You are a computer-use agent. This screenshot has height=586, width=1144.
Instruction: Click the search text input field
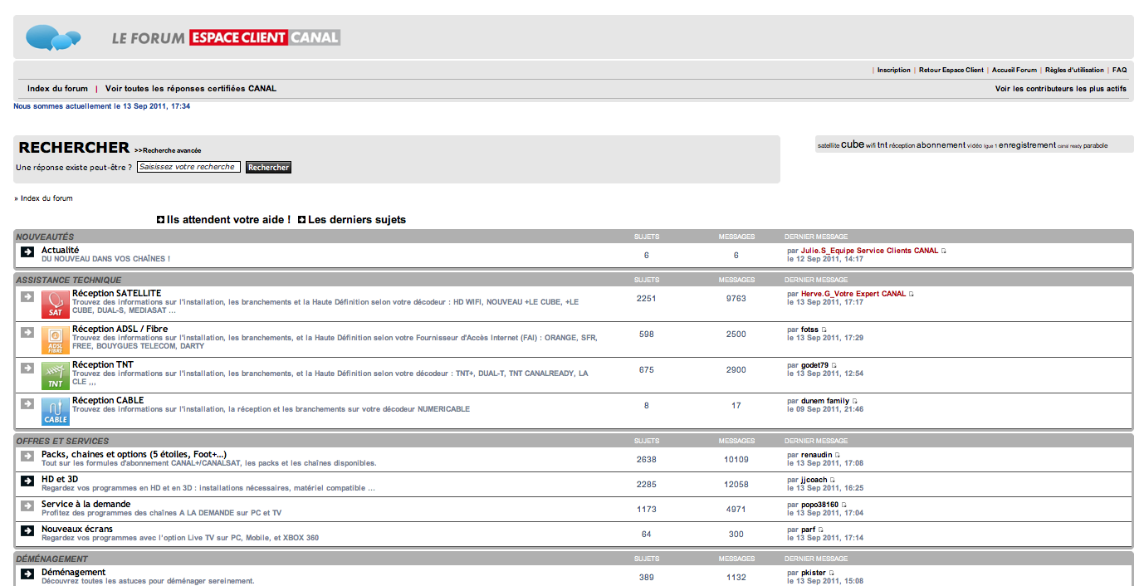pyautogui.click(x=188, y=167)
